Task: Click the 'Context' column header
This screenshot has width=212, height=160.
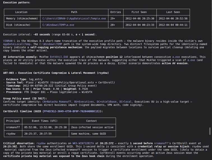Action: coord(92,121)
